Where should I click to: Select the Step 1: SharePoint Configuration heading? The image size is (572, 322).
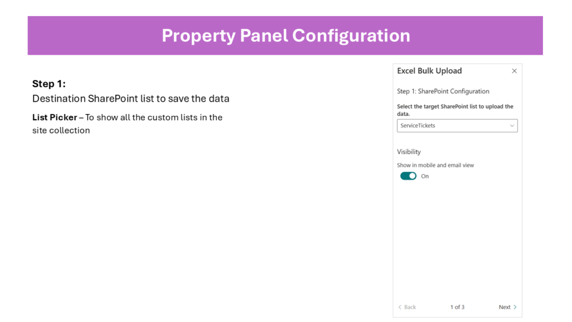click(443, 91)
